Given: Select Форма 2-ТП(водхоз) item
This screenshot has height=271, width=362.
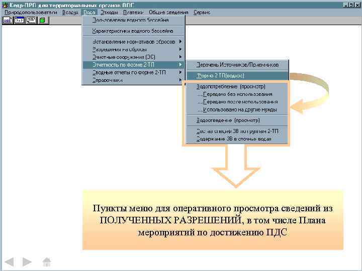Looking at the screenshot, I should coord(237,76).
